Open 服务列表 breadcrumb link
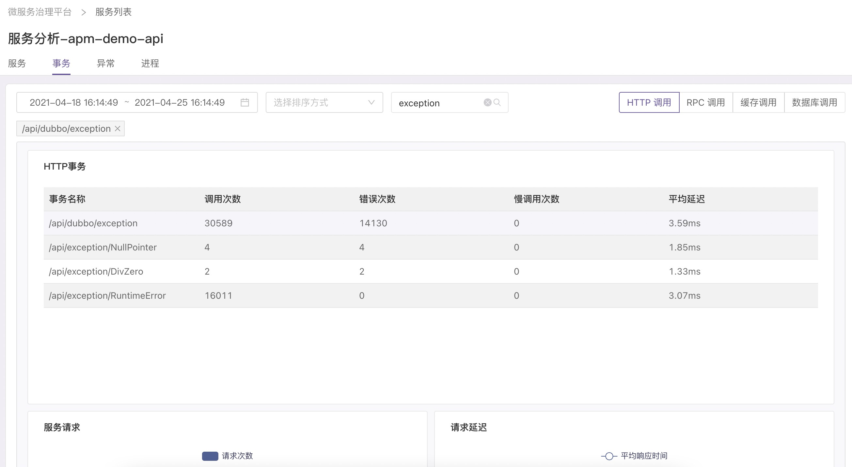This screenshot has width=852, height=467. click(114, 12)
